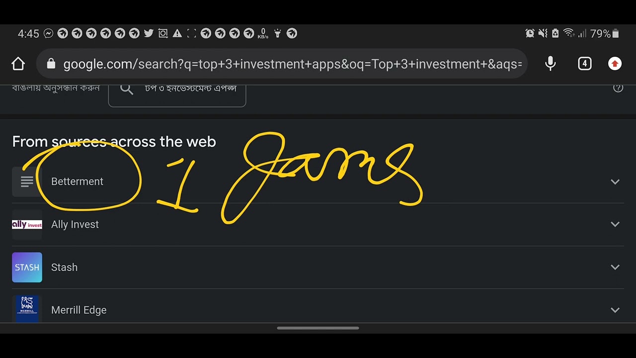Tap the Bengali 'search in Bangla' label
The height and width of the screenshot is (358, 636).
coord(56,89)
